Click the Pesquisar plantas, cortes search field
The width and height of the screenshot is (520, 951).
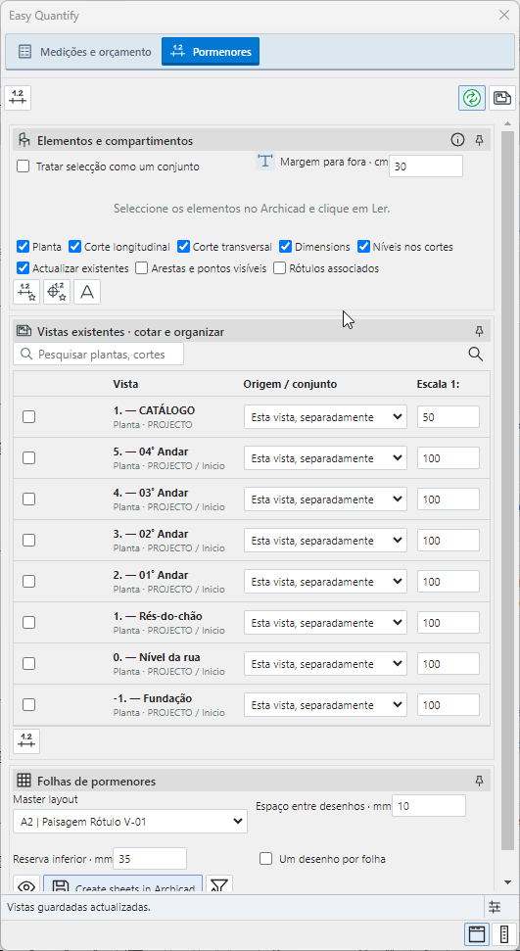[x=98, y=355]
